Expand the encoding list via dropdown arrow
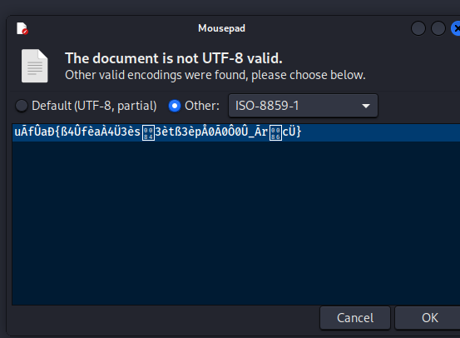 pyautogui.click(x=365, y=106)
